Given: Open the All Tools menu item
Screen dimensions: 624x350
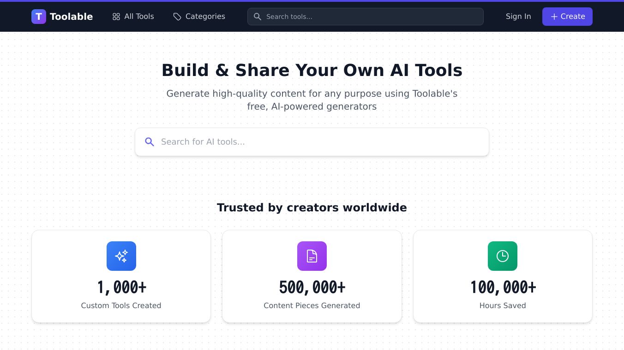Looking at the screenshot, I should 133,17.
